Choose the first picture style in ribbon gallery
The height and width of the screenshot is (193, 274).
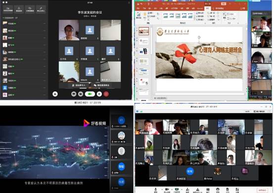click(166, 16)
